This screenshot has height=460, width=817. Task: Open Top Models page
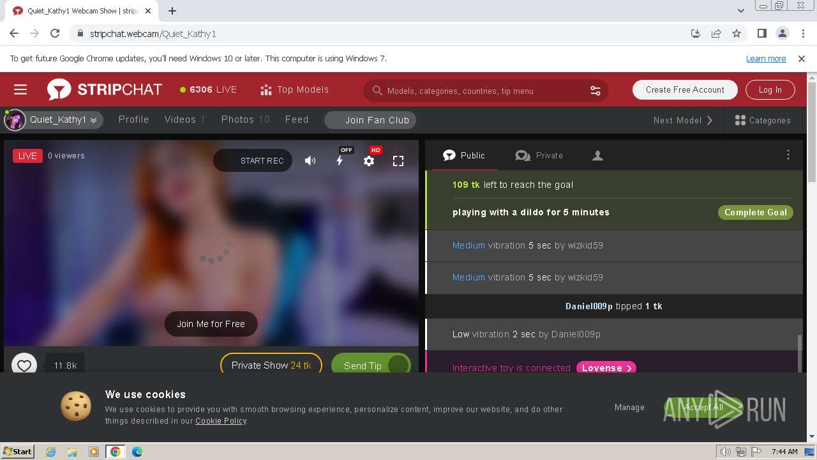pyautogui.click(x=294, y=90)
